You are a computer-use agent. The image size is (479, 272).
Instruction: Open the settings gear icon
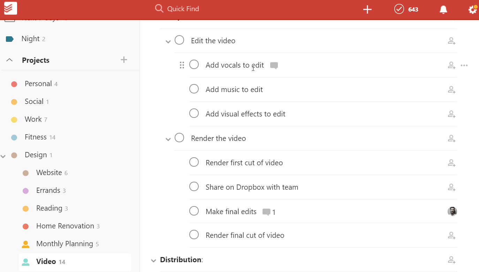click(472, 10)
